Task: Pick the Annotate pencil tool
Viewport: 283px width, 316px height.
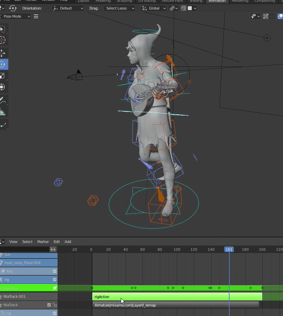Action: coord(2,100)
